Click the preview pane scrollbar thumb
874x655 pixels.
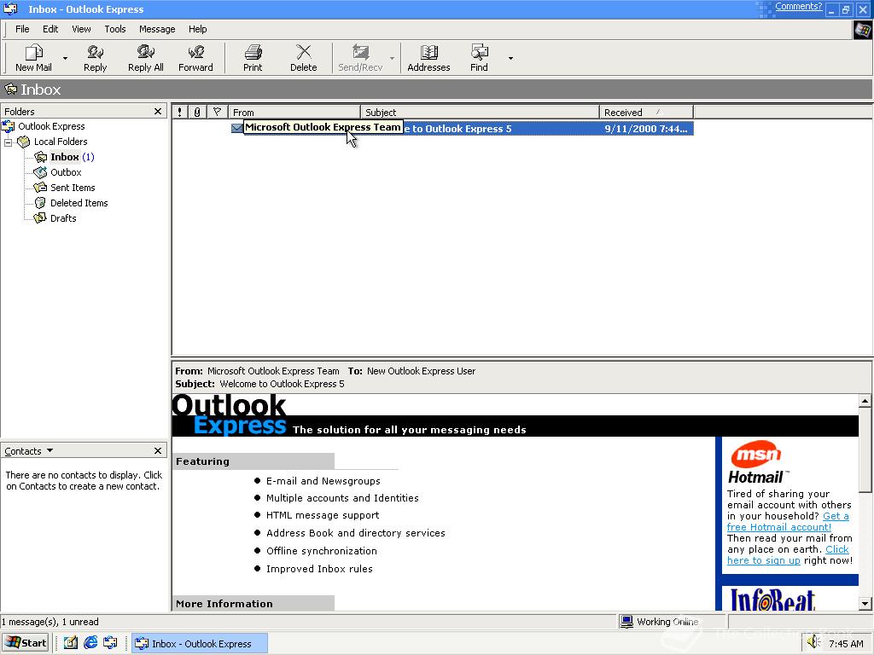click(865, 449)
